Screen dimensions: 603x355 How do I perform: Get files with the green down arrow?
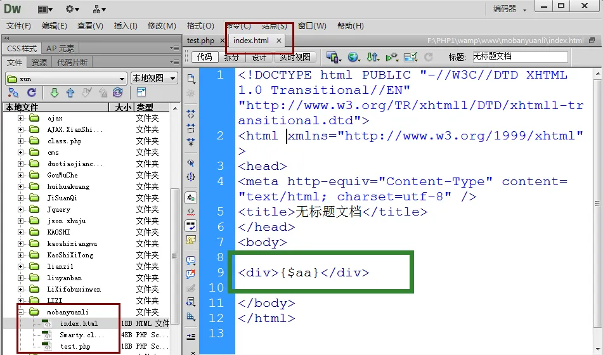coord(55,93)
